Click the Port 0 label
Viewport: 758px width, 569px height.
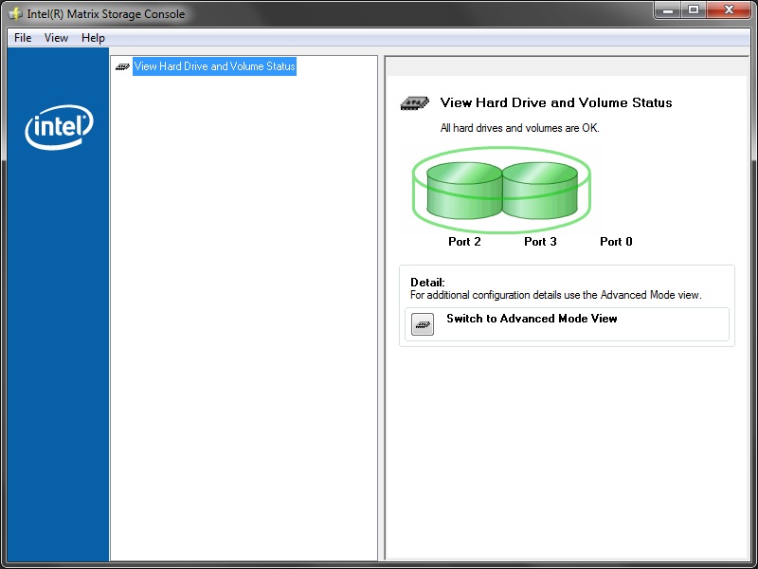point(616,242)
